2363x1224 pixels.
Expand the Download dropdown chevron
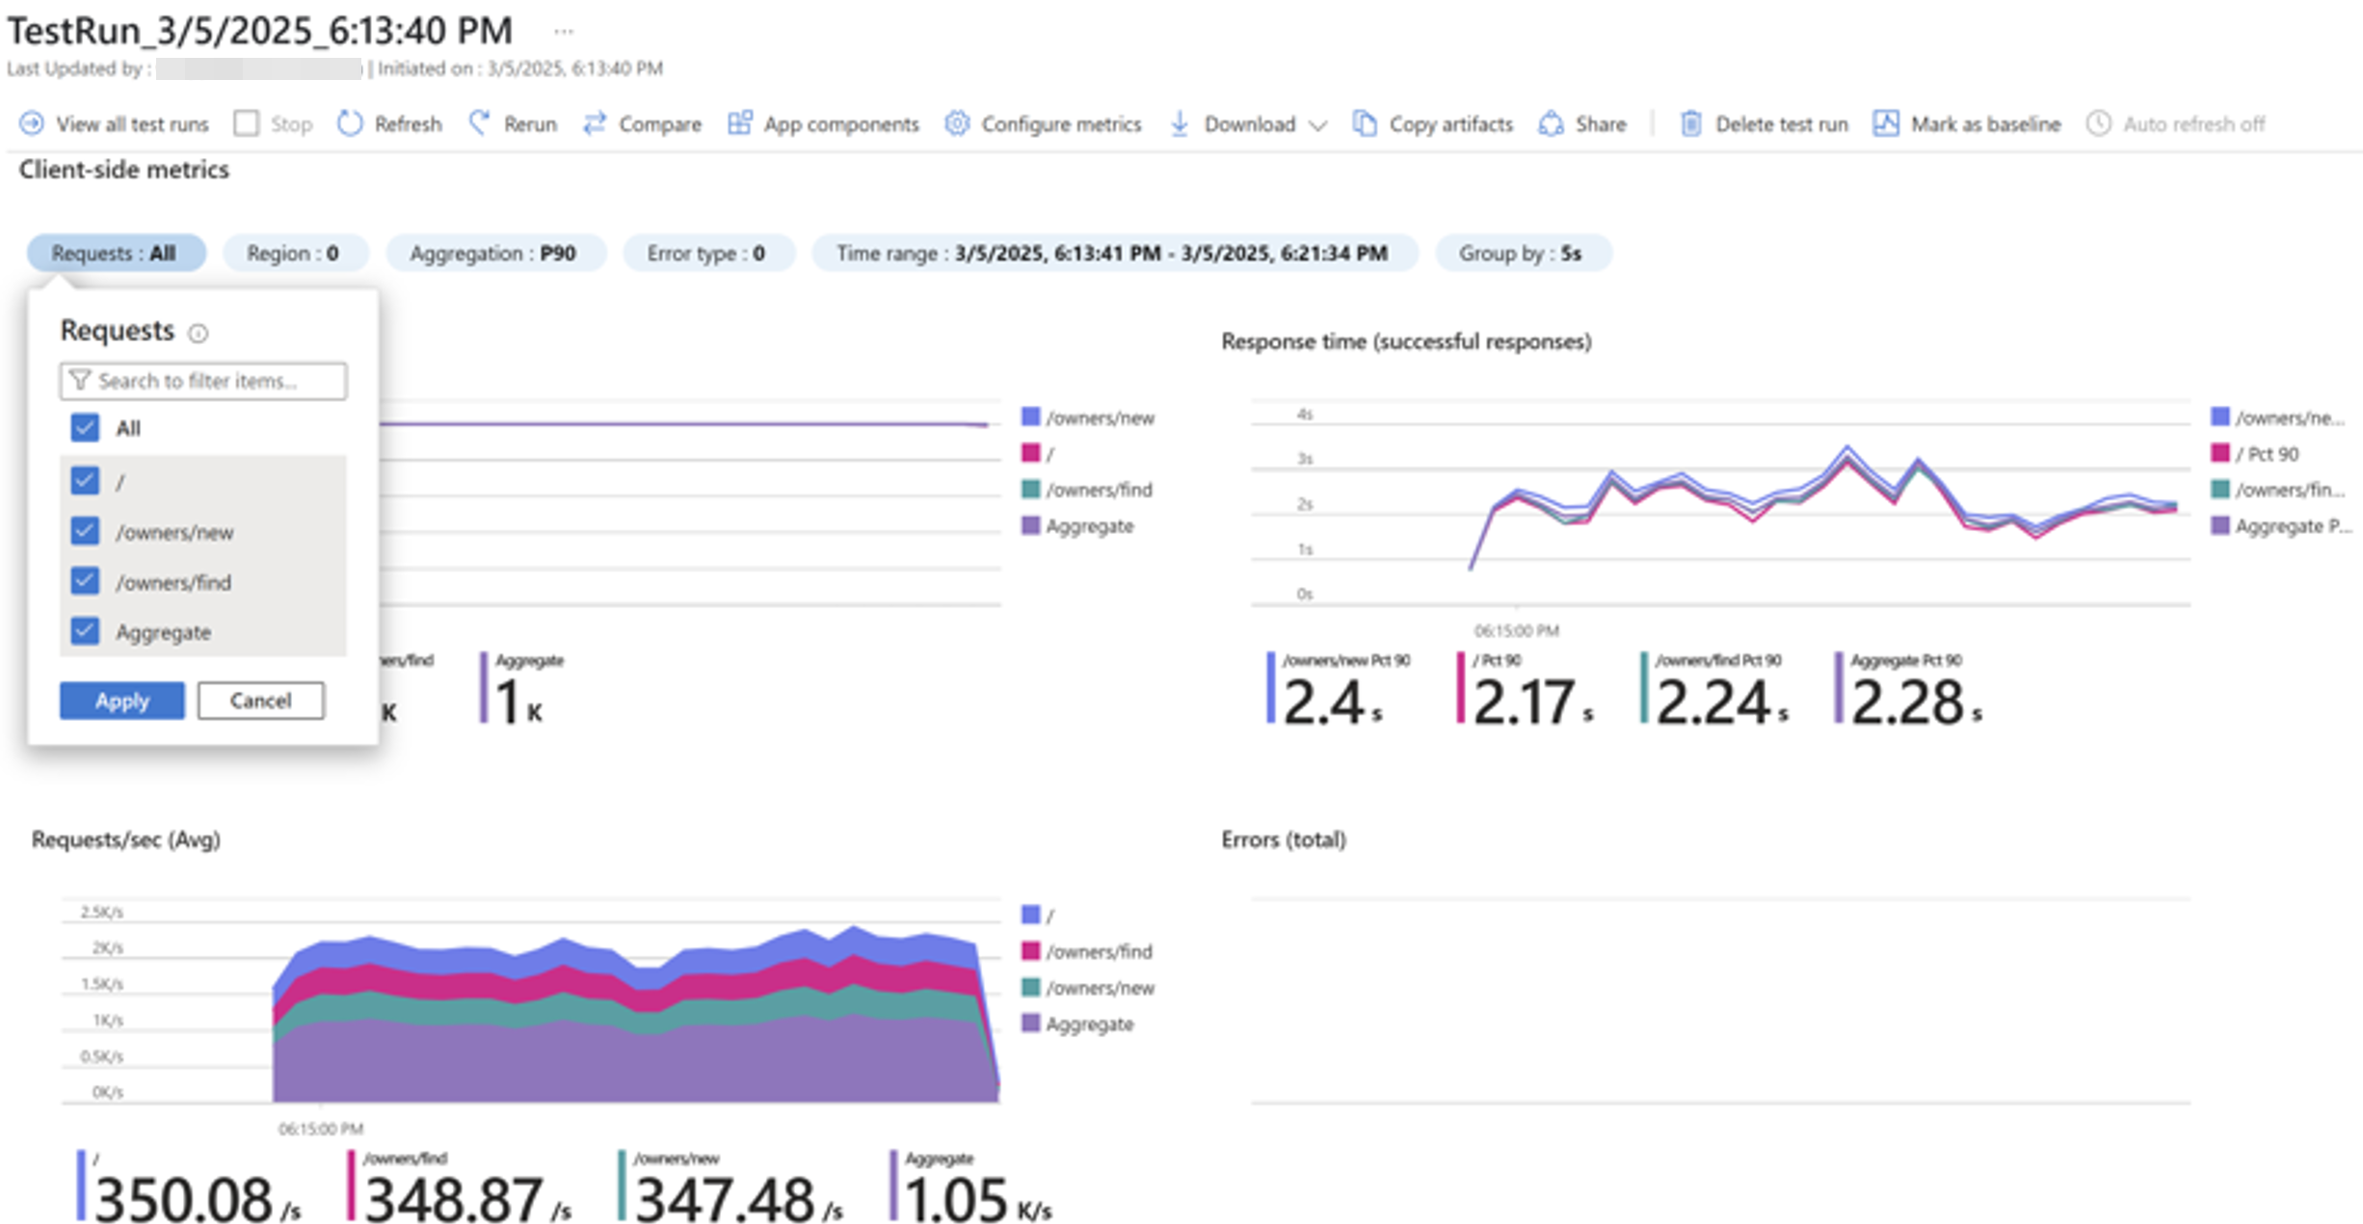pos(1318,125)
